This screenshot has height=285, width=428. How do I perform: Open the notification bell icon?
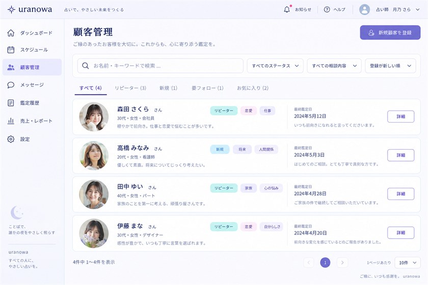coord(287,10)
